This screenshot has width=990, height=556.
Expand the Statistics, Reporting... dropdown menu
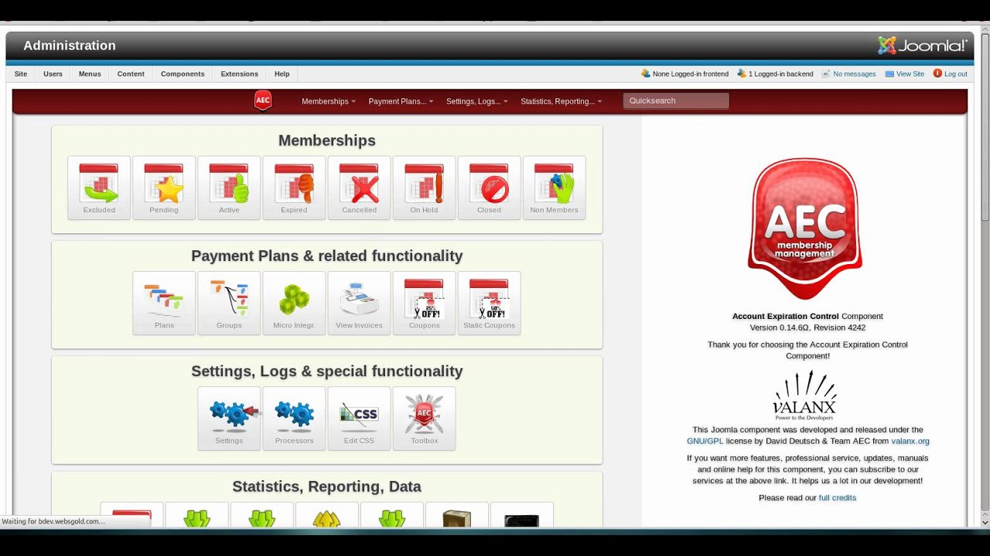[561, 101]
